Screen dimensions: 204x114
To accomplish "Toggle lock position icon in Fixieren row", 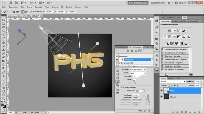I will pos(175,85).
